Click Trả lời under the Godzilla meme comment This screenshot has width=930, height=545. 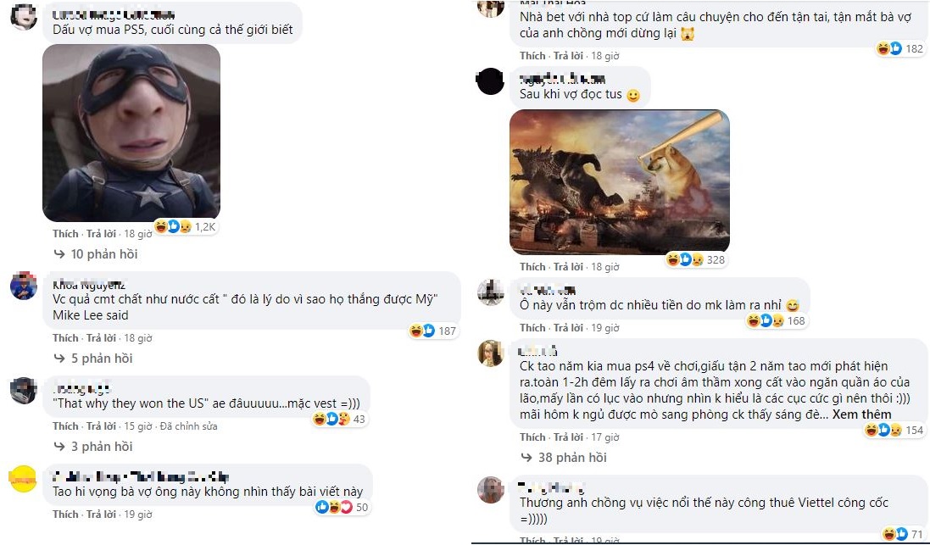(568, 267)
